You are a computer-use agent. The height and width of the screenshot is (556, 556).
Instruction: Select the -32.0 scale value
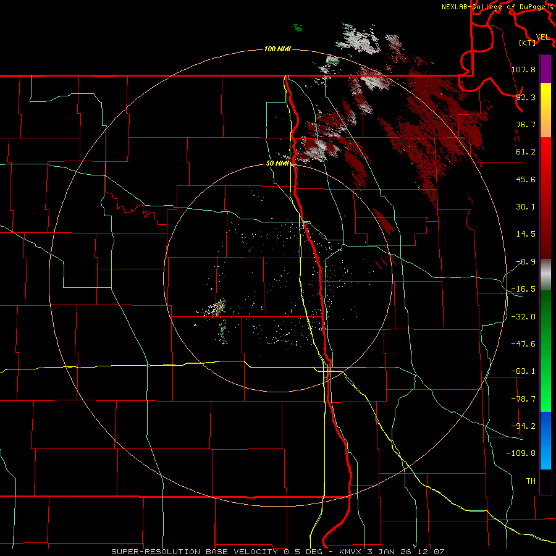[x=523, y=317]
